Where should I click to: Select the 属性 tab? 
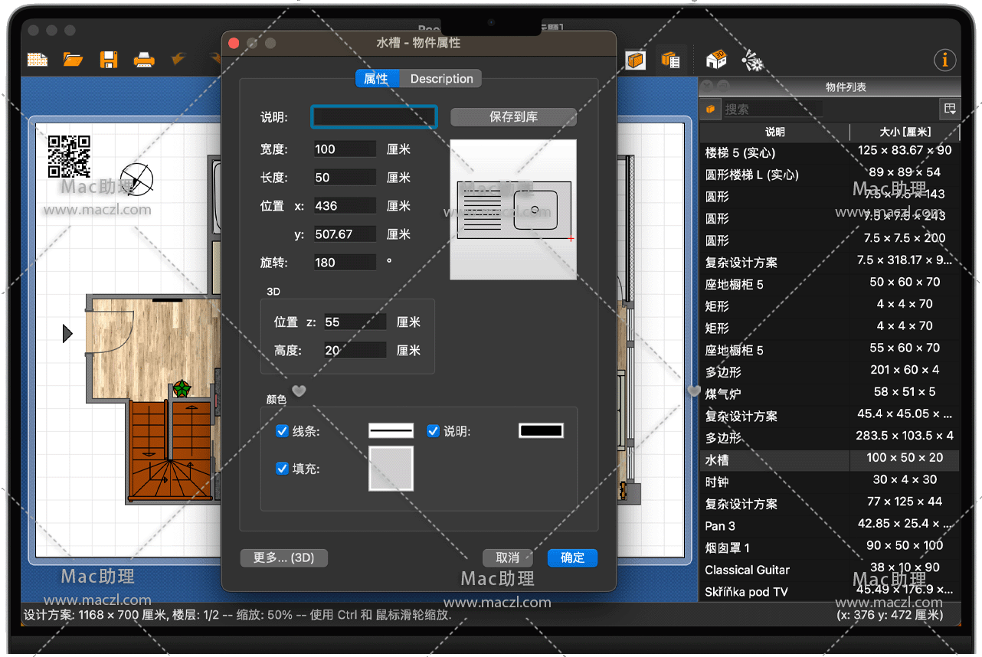point(376,78)
